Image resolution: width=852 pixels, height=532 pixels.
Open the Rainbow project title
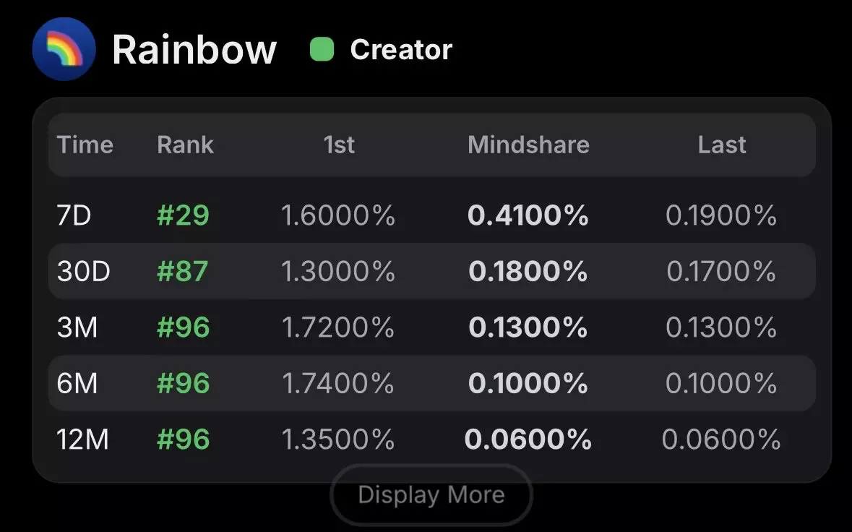(x=194, y=49)
